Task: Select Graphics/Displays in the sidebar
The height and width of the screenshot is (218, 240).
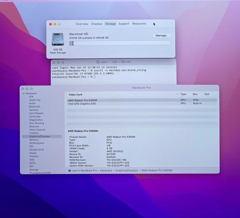Action: pos(42,136)
